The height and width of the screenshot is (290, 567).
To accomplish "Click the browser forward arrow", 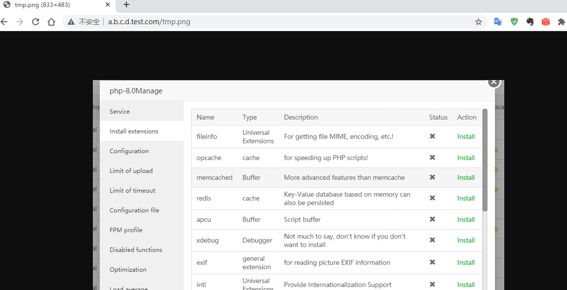I will coord(20,22).
